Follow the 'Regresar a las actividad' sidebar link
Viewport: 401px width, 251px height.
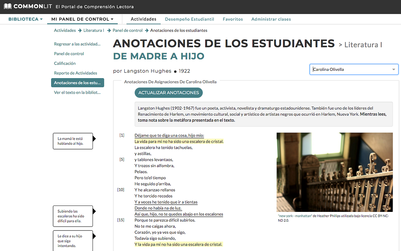pos(77,44)
